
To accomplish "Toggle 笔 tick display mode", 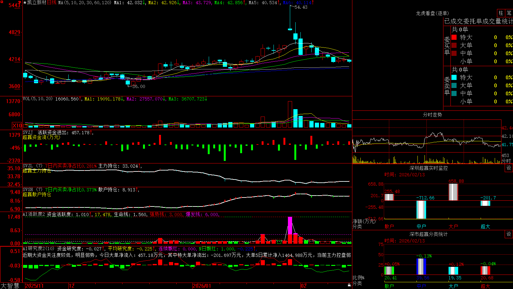I will tap(509, 13).
